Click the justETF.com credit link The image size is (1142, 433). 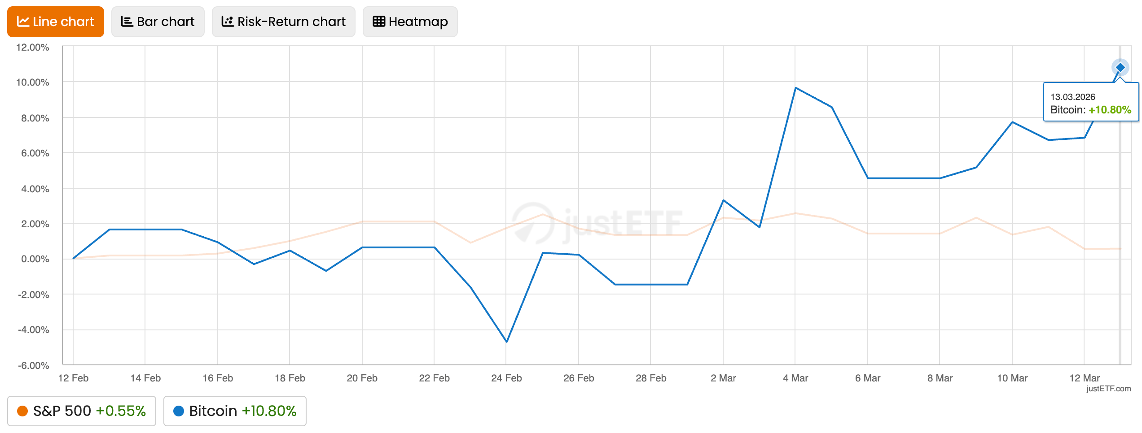pos(1108,389)
